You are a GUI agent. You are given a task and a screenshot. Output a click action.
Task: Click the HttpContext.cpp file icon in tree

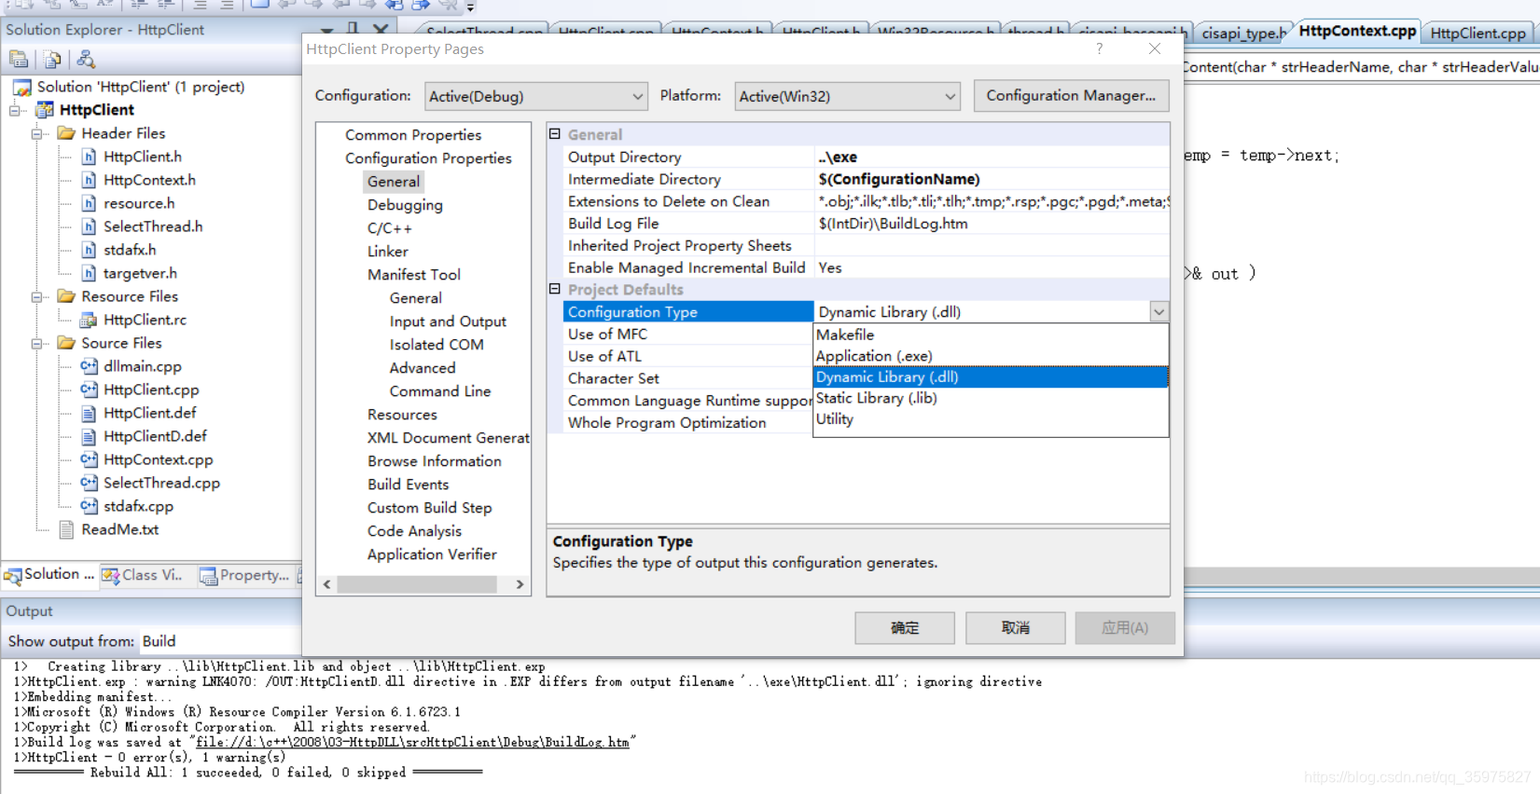pos(89,459)
